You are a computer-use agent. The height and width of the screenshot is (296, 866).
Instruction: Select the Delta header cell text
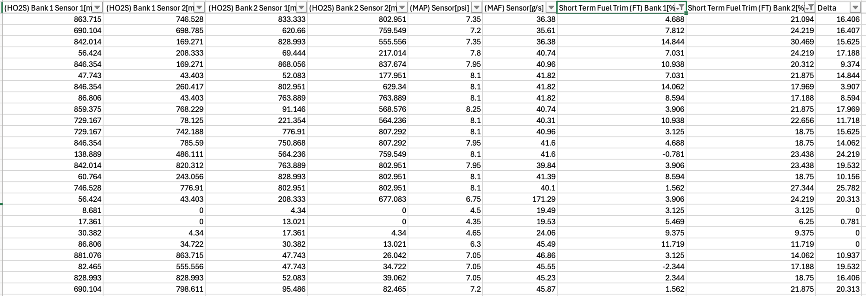(x=827, y=8)
